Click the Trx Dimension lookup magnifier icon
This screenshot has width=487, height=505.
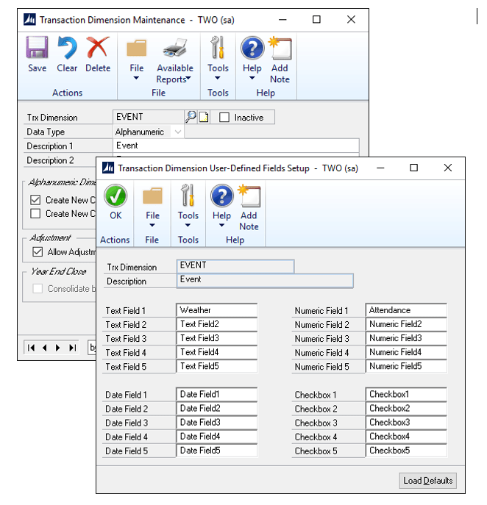pos(191,117)
